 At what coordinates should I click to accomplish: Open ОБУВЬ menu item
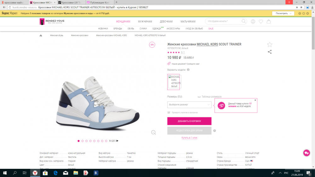point(131,29)
